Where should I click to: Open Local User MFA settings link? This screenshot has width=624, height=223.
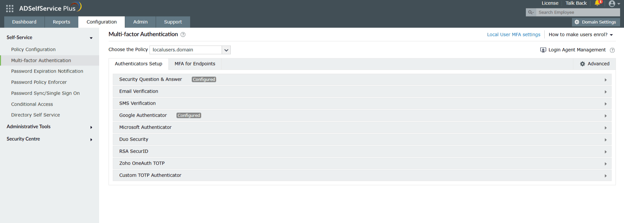pyautogui.click(x=513, y=35)
